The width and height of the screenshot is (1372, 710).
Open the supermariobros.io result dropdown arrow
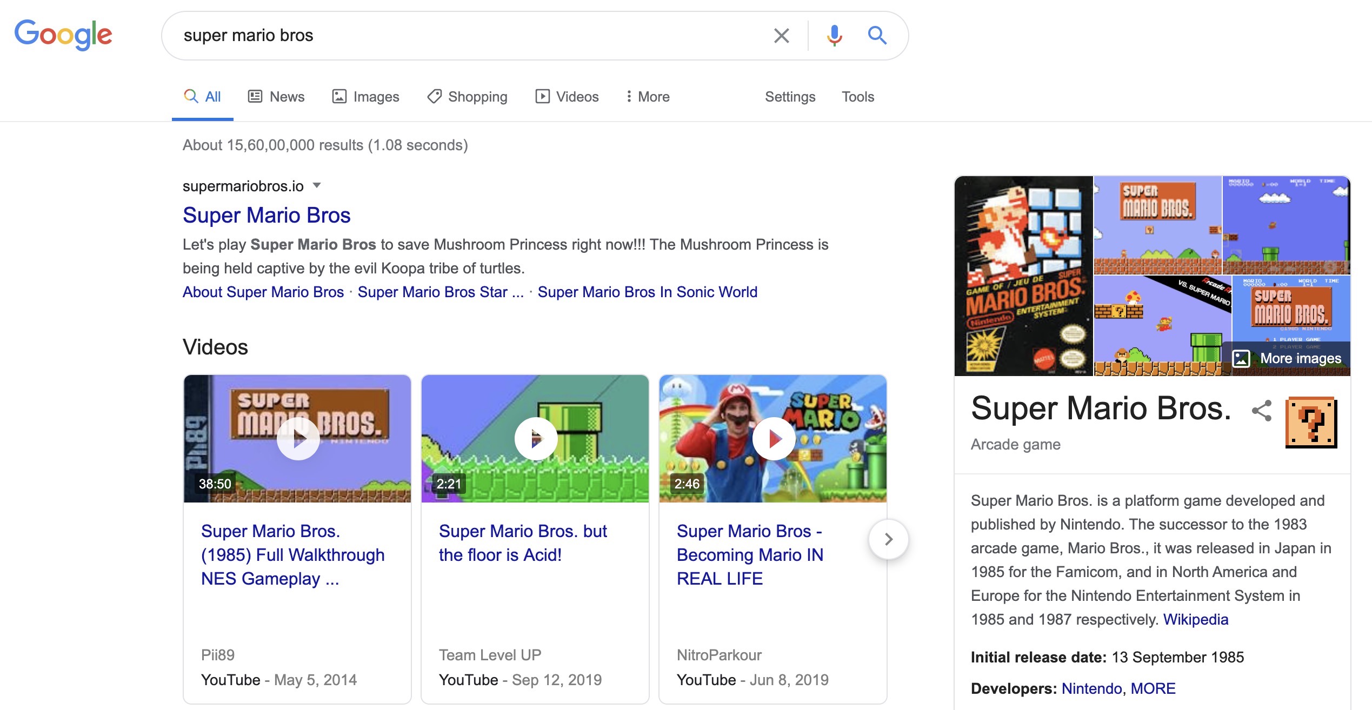[x=317, y=186]
